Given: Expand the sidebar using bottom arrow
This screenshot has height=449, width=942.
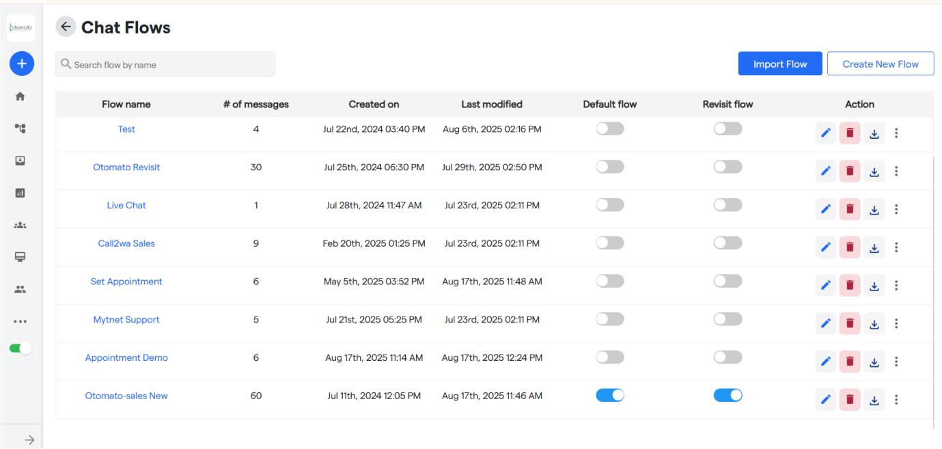Looking at the screenshot, I should [29, 440].
